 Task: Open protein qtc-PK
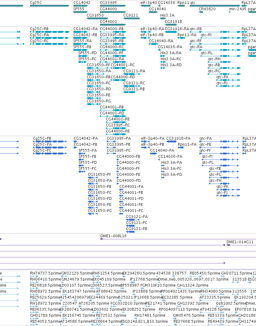click(x=223, y=187)
